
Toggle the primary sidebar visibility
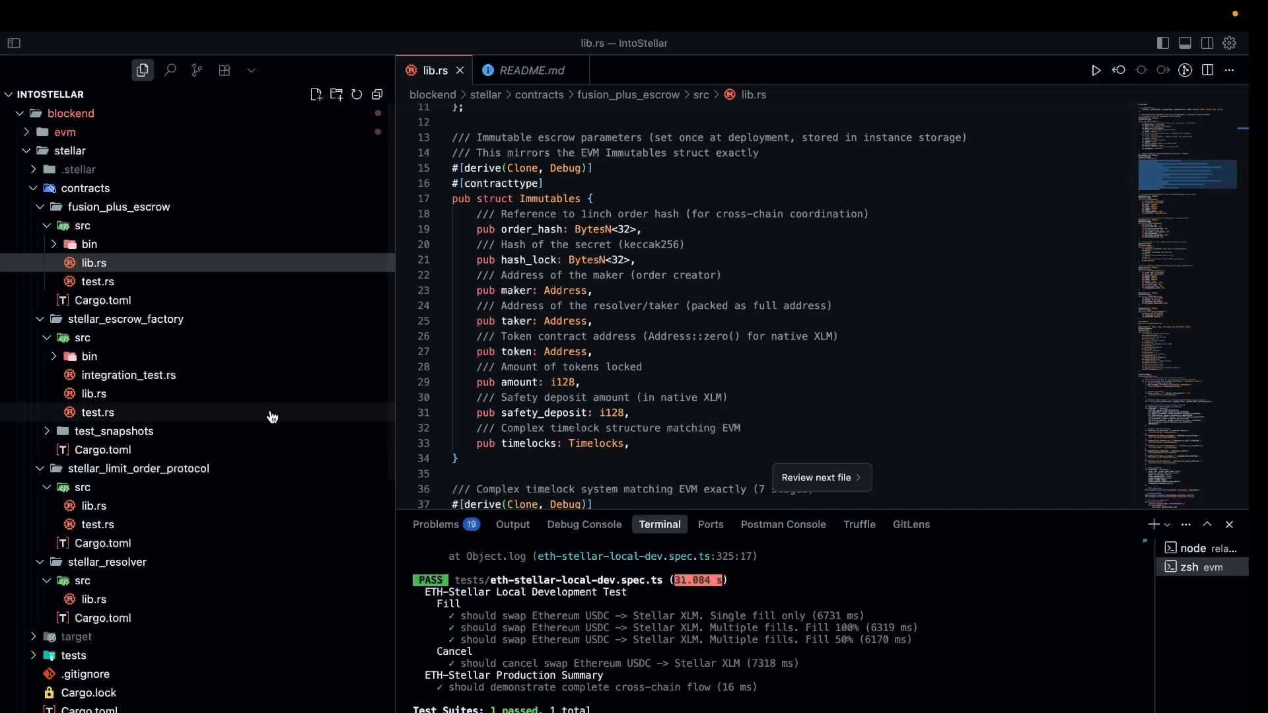1163,43
